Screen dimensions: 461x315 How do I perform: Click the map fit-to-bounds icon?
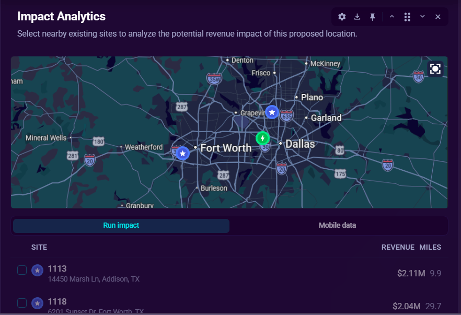(435, 69)
